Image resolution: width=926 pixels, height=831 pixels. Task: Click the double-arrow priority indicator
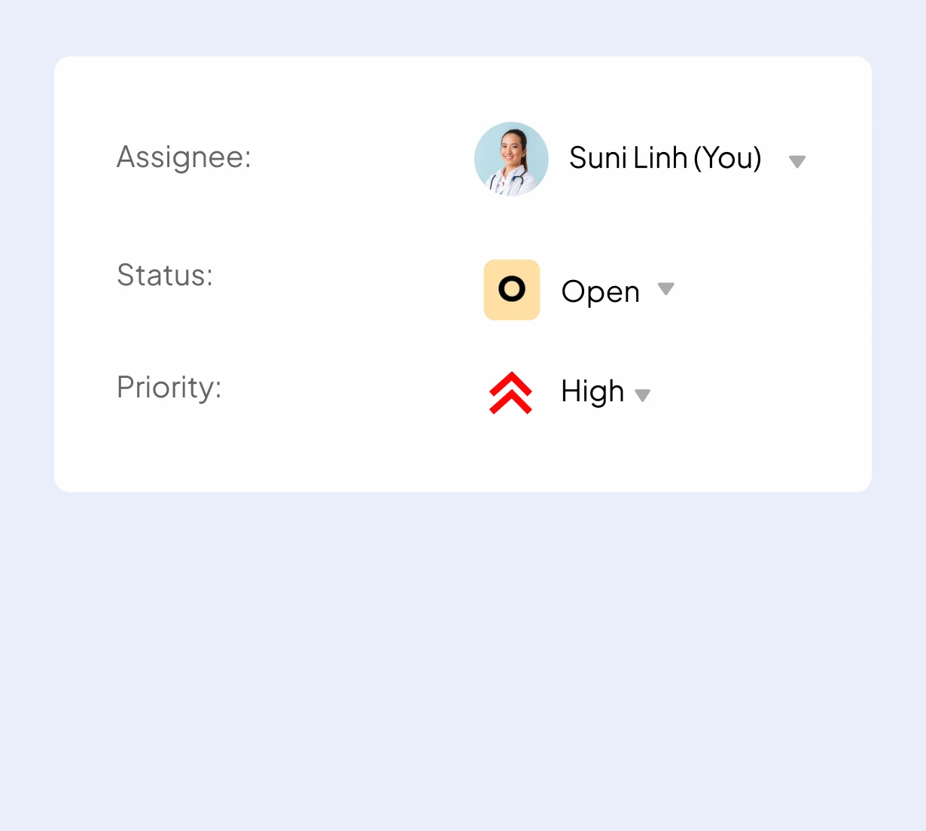(512, 392)
